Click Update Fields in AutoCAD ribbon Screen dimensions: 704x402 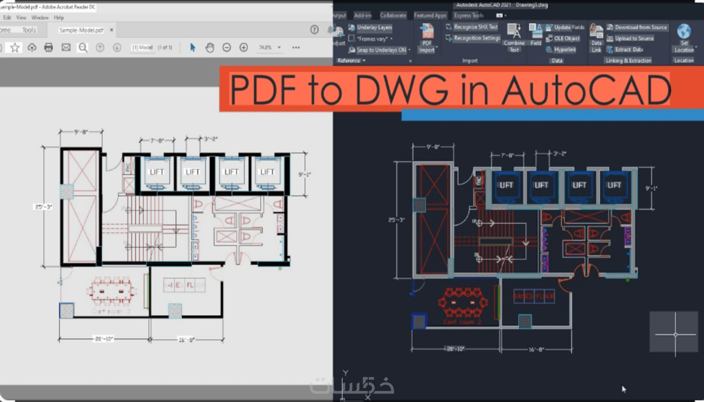click(565, 27)
